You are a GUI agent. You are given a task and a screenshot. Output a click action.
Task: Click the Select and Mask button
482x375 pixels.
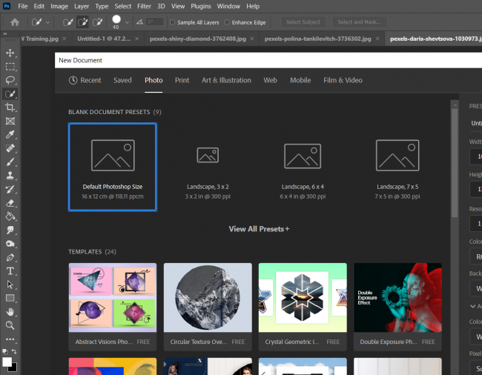point(359,22)
